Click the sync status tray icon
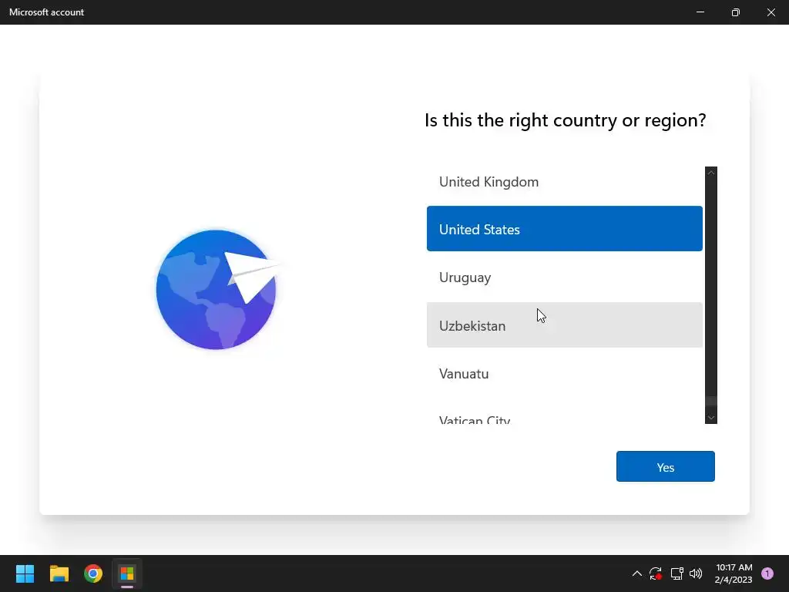Viewport: 789px width, 592px height. pyautogui.click(x=656, y=573)
